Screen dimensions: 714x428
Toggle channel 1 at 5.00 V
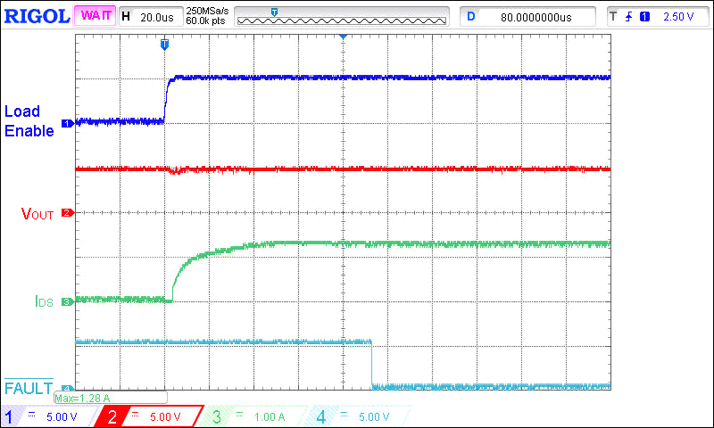coord(49,416)
